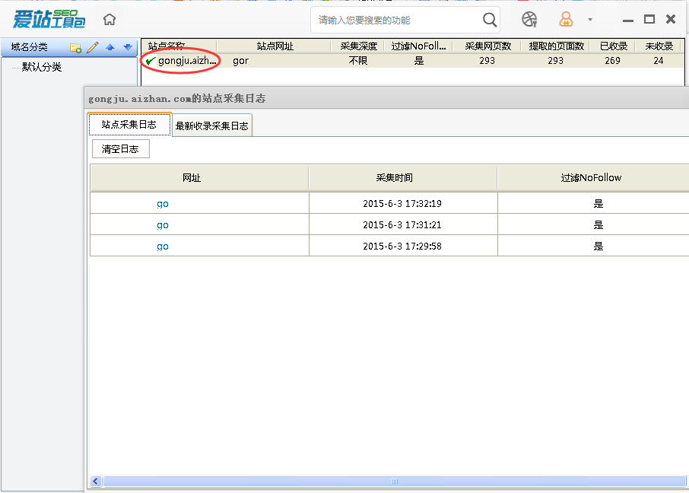Click the search magnifier icon
This screenshot has width=689, height=493.
point(490,20)
